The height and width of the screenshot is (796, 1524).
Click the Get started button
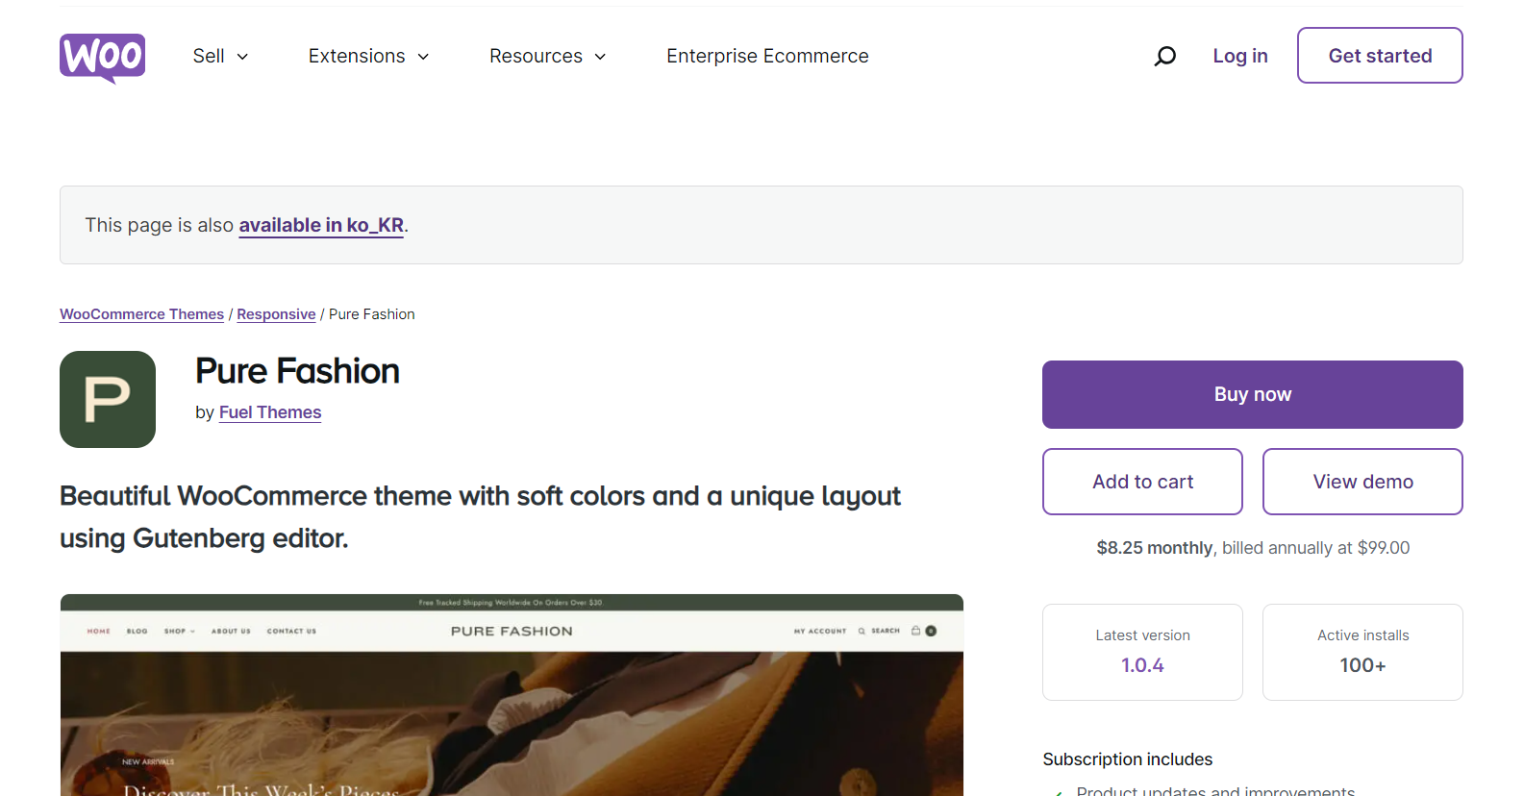(x=1380, y=56)
